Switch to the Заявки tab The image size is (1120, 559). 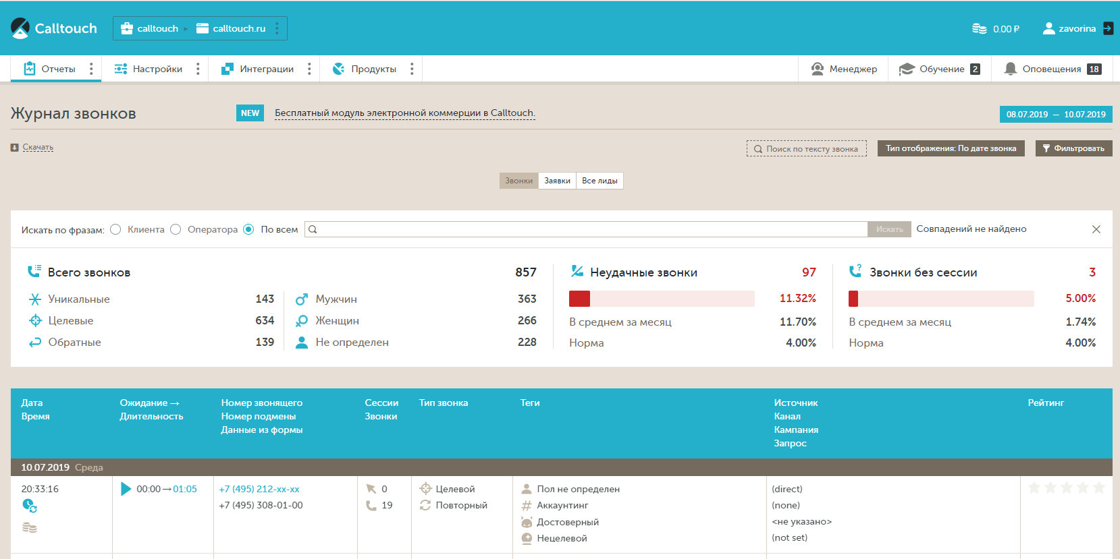tap(557, 181)
